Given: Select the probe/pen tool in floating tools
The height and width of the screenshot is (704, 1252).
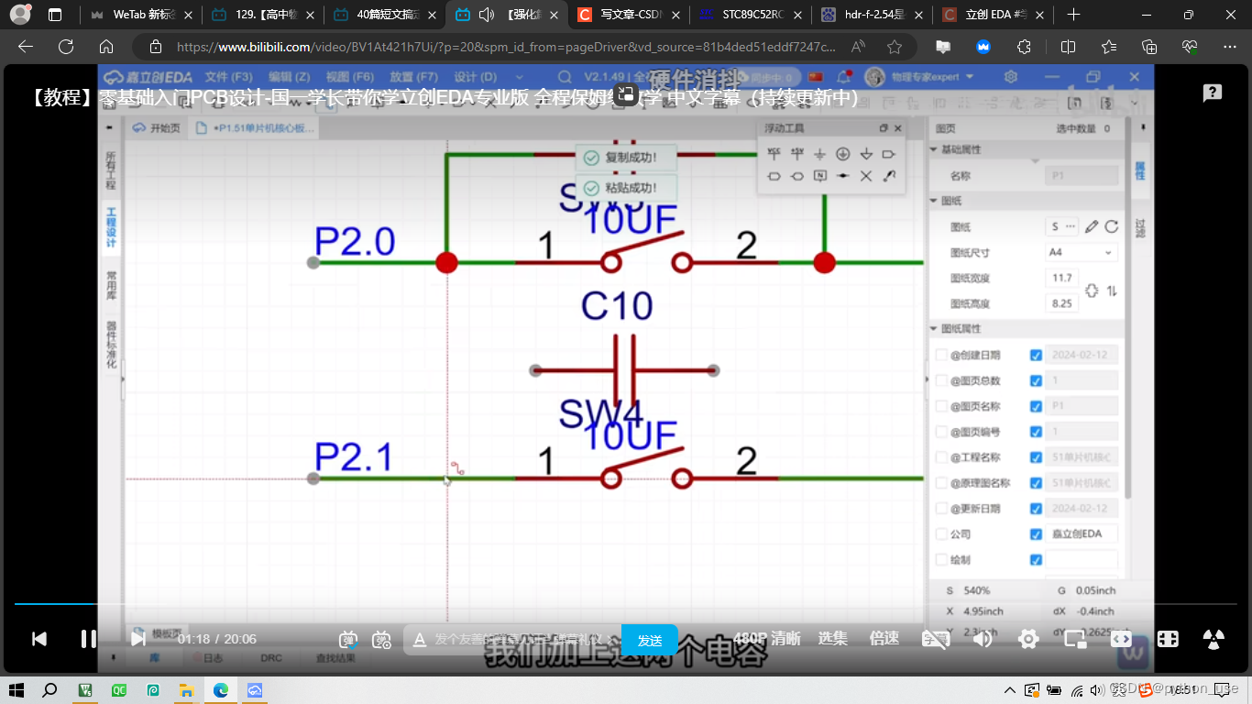Looking at the screenshot, I should click(889, 176).
